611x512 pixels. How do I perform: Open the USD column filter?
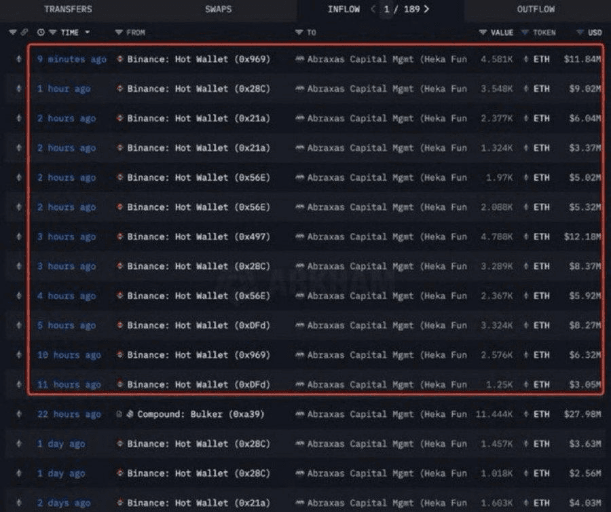point(580,33)
